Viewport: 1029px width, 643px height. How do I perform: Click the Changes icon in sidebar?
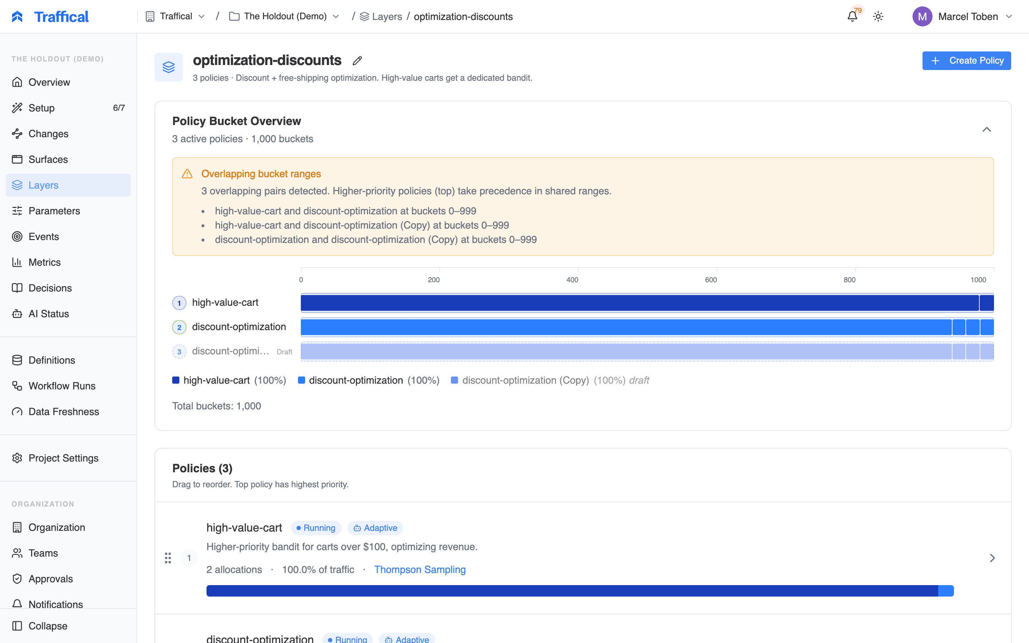coord(17,134)
